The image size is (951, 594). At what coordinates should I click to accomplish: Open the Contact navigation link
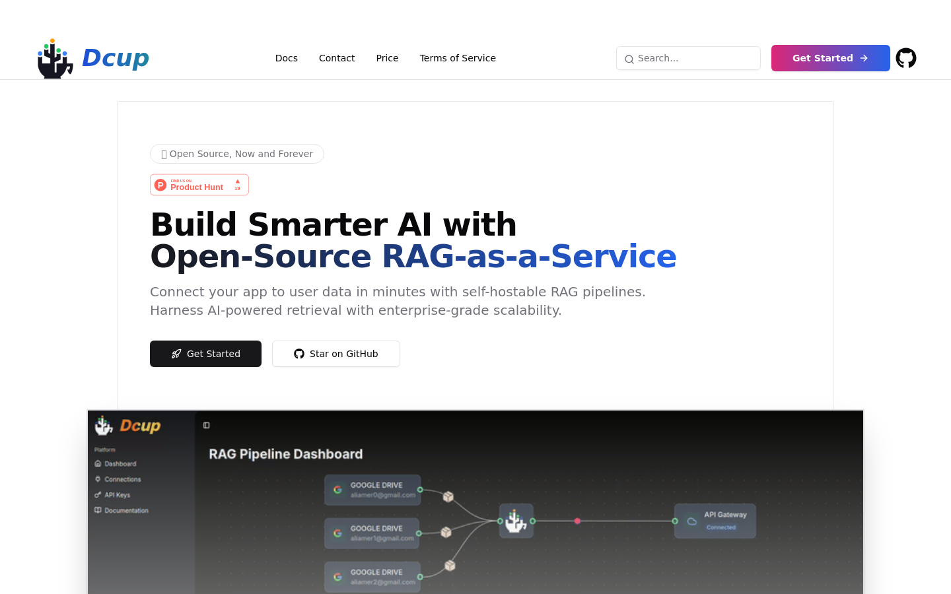pos(337,58)
